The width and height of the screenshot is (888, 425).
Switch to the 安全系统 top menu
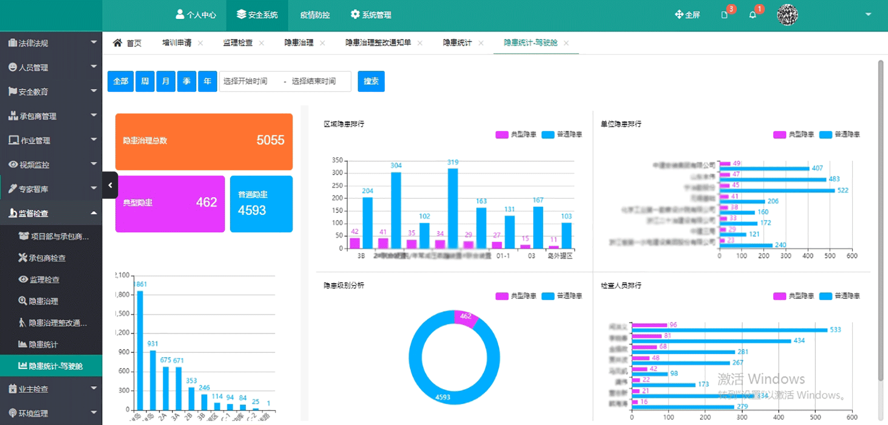[257, 15]
